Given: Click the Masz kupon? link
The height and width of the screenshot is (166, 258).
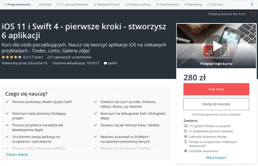Looking at the screenshot, I should pyautogui.click(x=216, y=158).
